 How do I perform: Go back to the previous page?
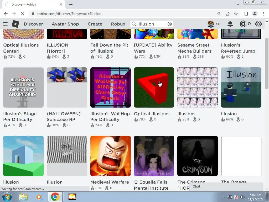6,14
